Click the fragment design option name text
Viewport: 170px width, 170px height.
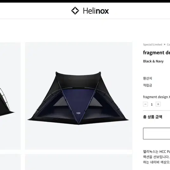coord(157,97)
